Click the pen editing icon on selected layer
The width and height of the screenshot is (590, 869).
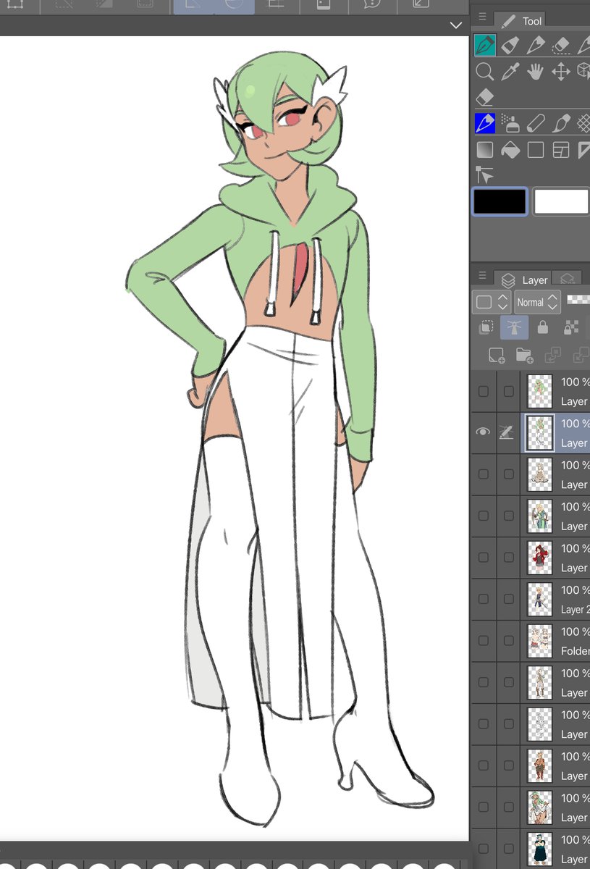pyautogui.click(x=507, y=432)
